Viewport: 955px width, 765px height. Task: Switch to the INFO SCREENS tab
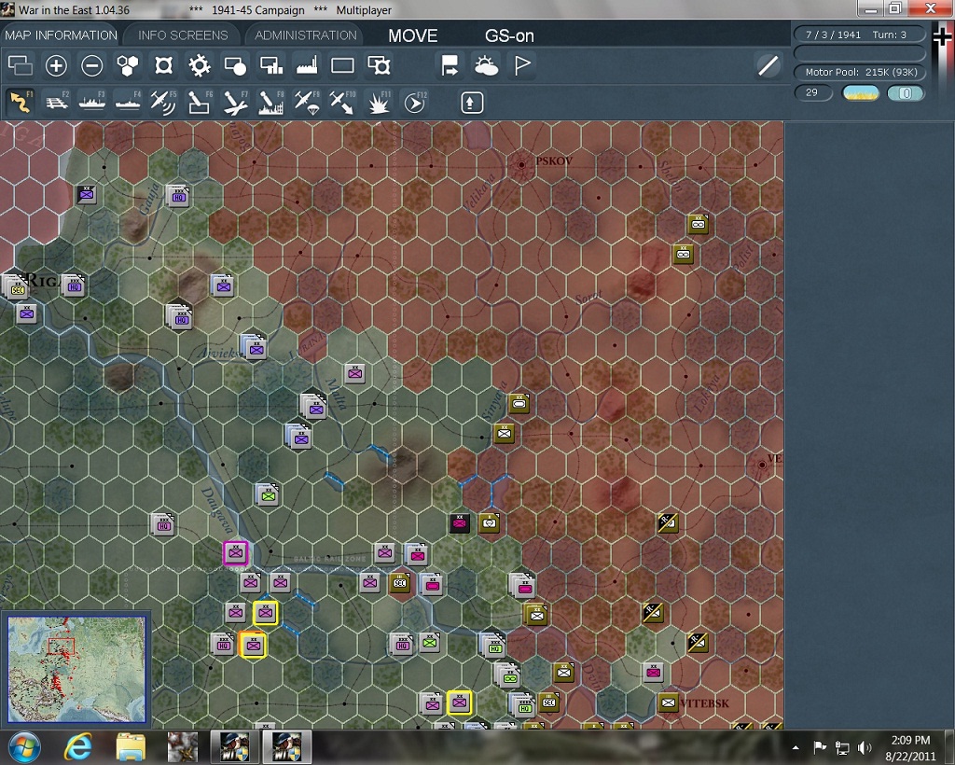point(183,35)
